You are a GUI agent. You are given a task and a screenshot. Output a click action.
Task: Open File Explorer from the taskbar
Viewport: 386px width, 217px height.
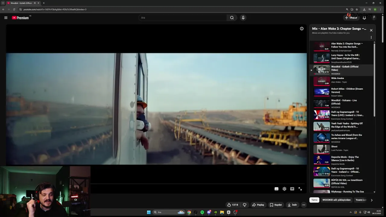[222, 212]
